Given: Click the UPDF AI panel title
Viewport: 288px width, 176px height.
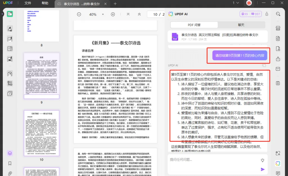Looking at the screenshot, I should coord(181,14).
